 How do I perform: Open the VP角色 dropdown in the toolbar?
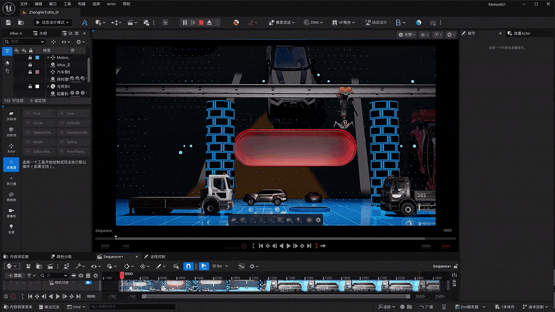coord(343,22)
